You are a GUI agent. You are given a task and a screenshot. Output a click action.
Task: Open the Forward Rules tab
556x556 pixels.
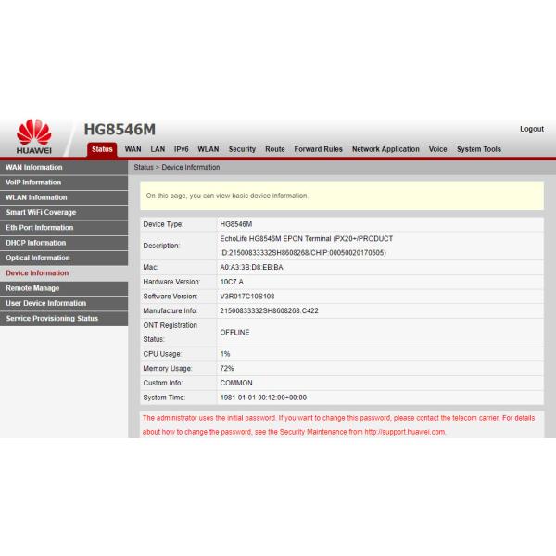click(319, 149)
